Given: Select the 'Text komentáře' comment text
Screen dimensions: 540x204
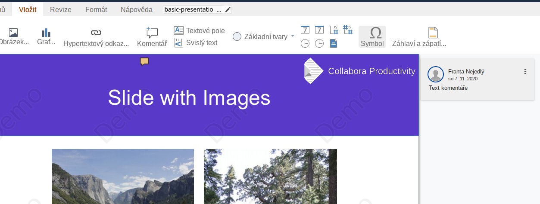Looking at the screenshot, I should (448, 88).
